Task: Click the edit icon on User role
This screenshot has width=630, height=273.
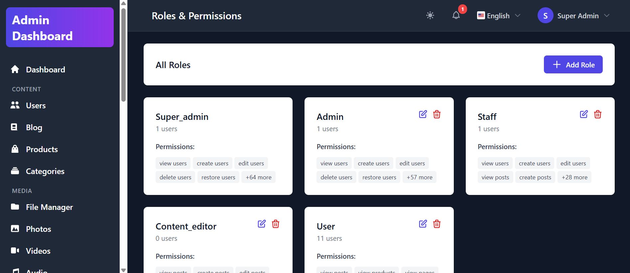Action: coord(423,224)
